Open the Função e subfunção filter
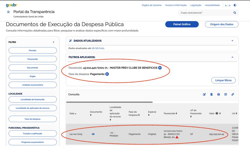The height and width of the screenshot is (146, 250). click(32, 134)
